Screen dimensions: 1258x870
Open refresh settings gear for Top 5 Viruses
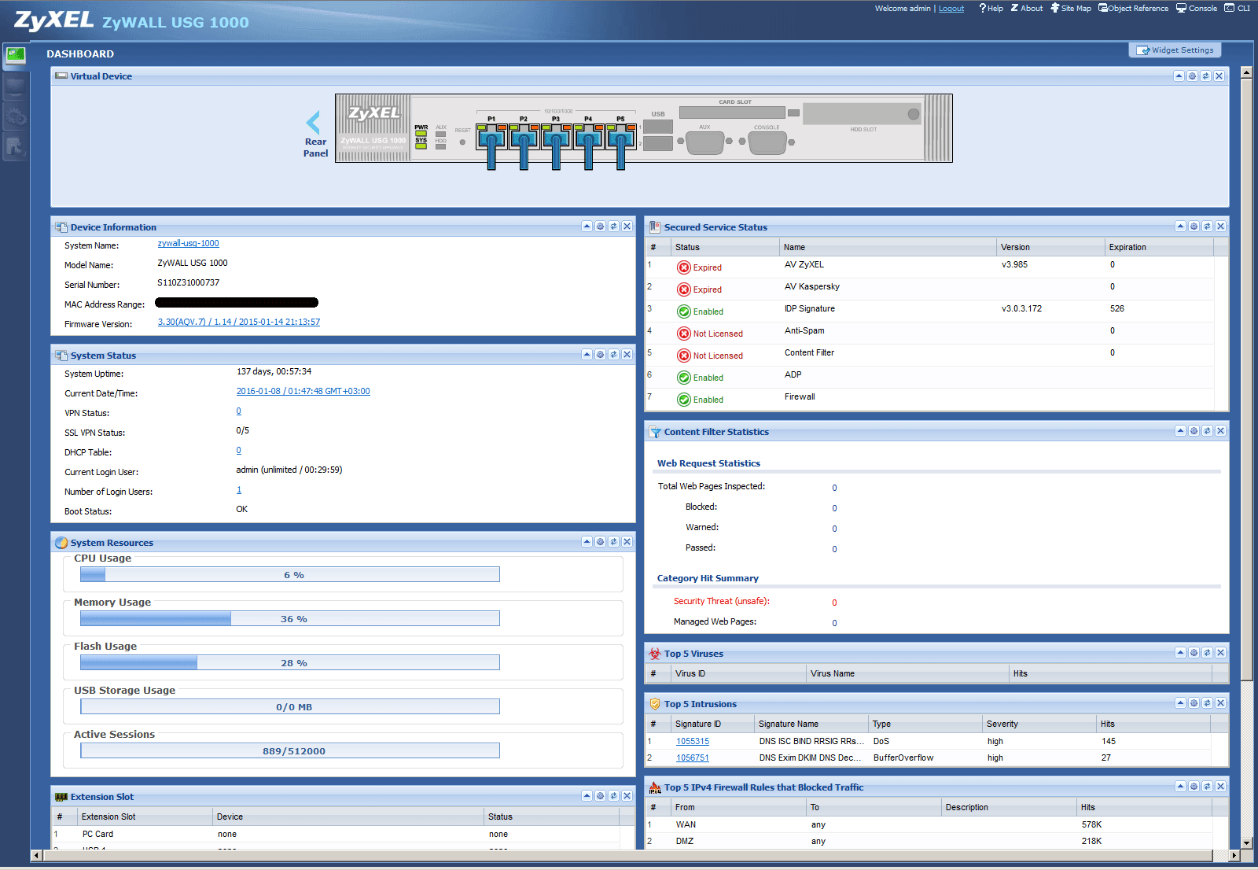coord(1194,653)
